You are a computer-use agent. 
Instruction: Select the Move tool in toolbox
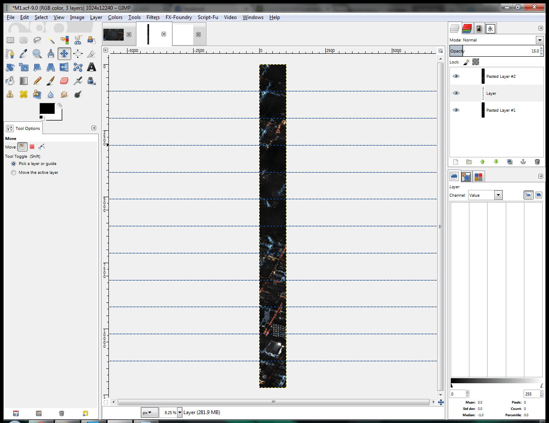64,54
